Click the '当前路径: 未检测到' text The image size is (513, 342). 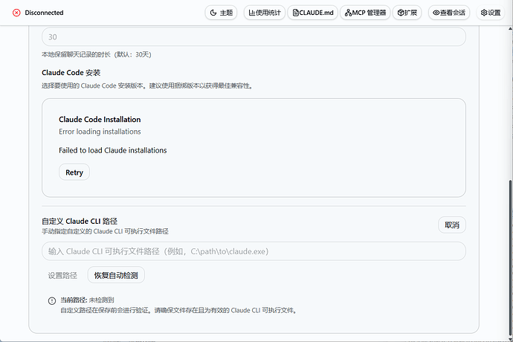pyautogui.click(x=87, y=300)
